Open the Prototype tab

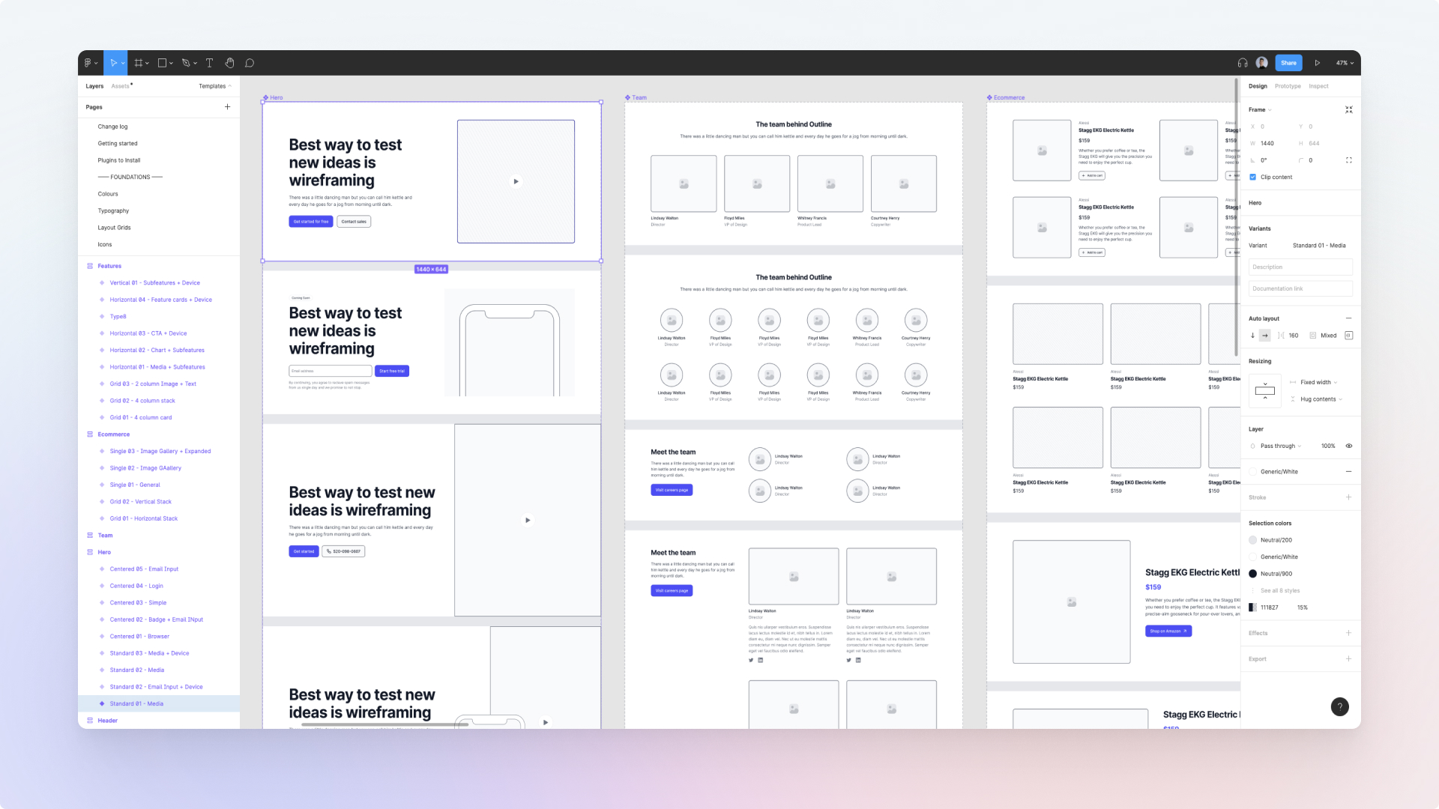1288,85
